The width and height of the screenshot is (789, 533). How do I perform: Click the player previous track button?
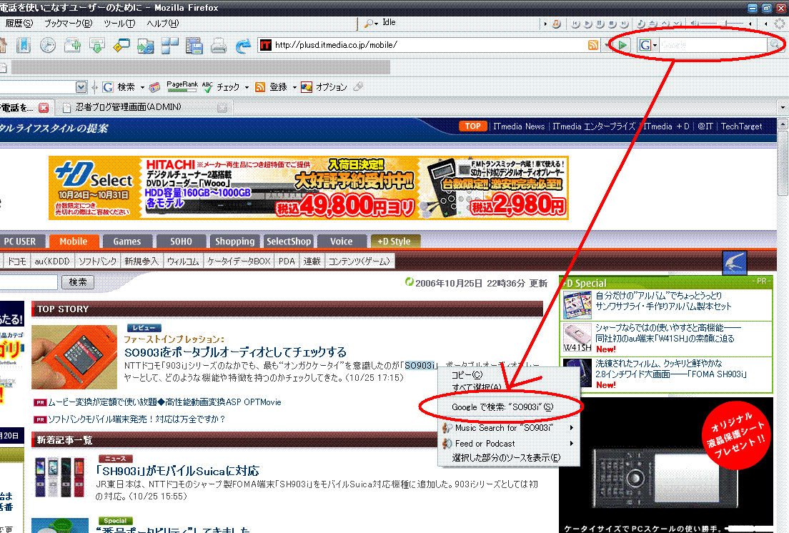575,24
